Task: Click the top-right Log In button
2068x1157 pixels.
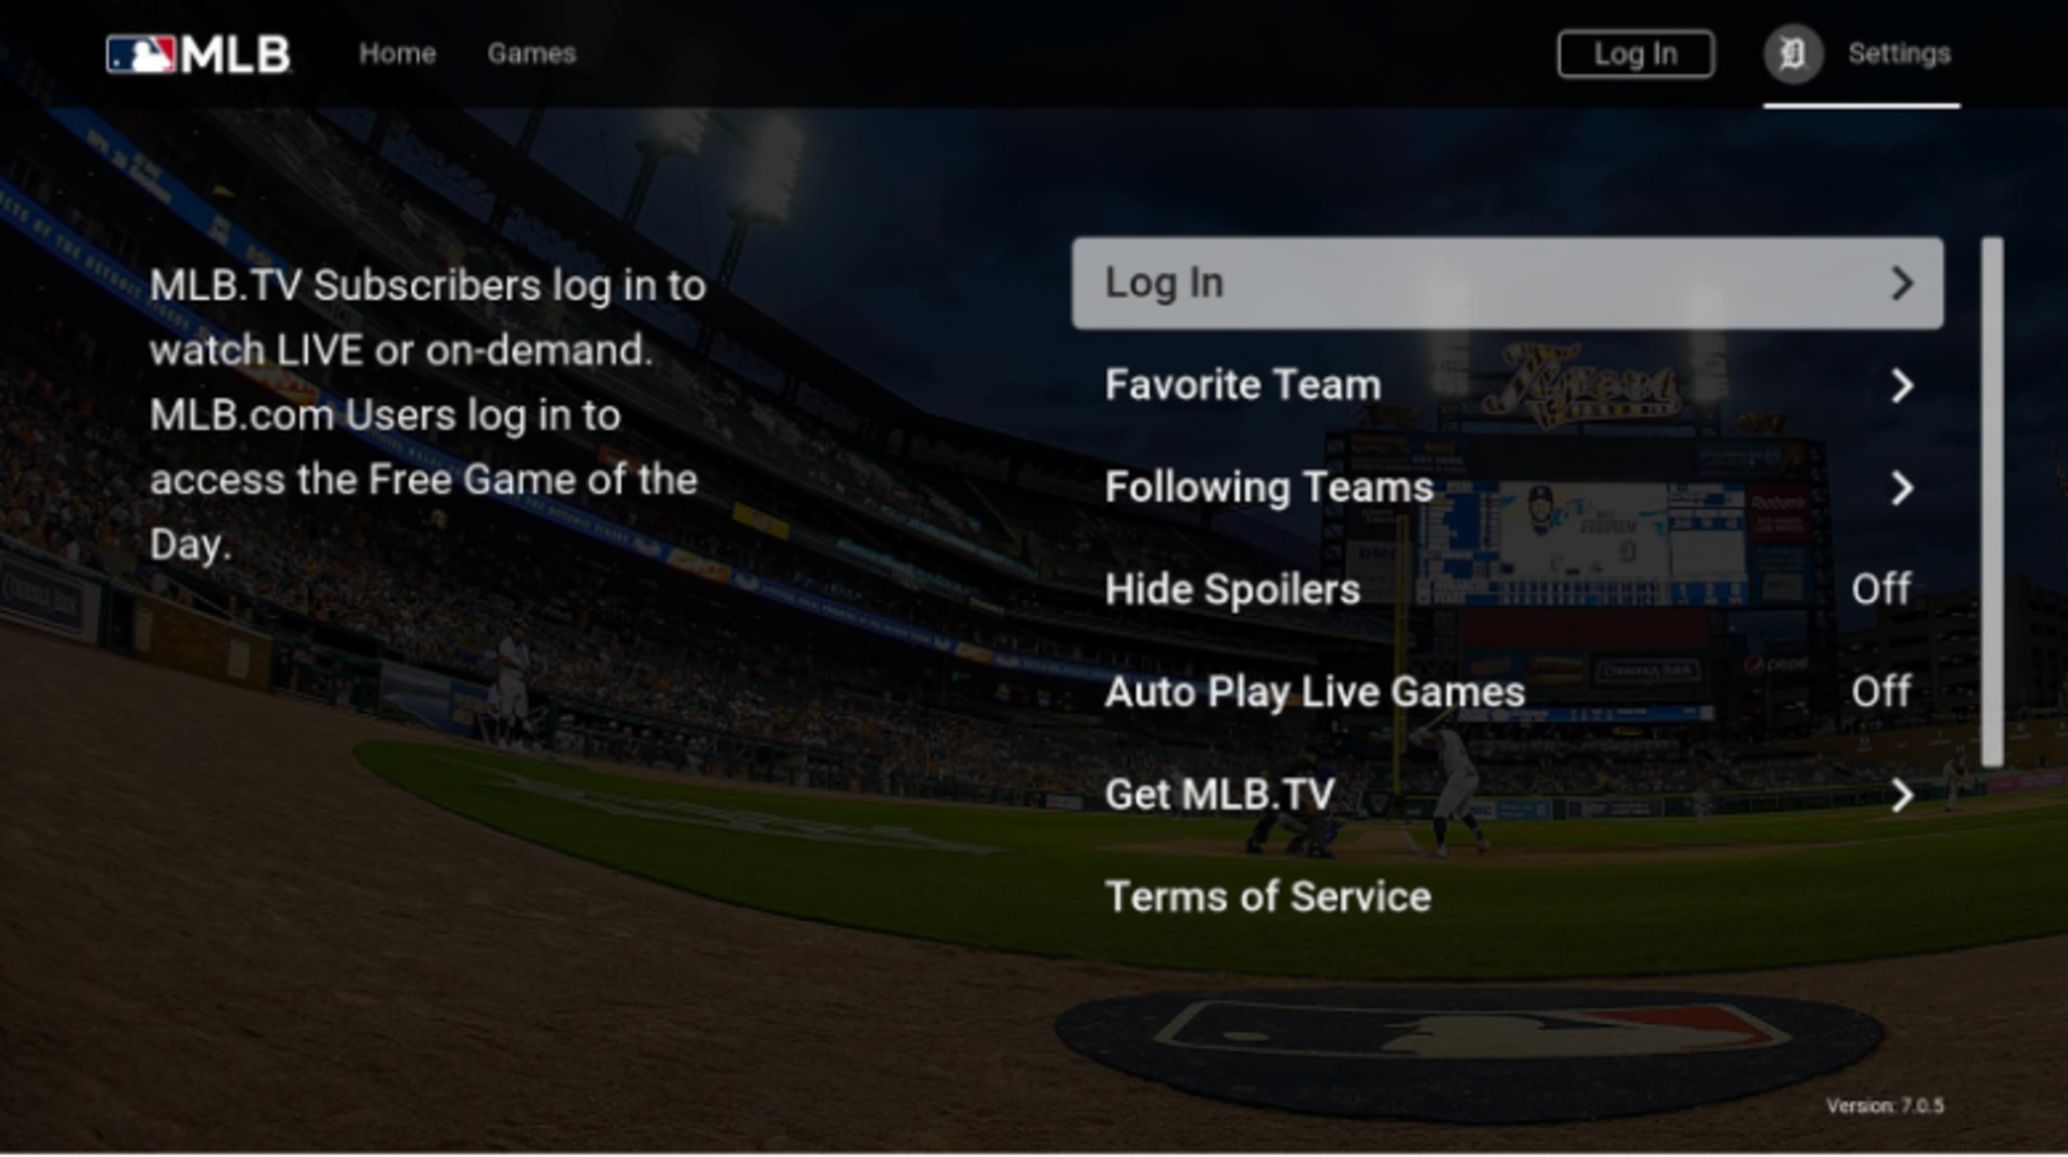Action: pyautogui.click(x=1634, y=51)
